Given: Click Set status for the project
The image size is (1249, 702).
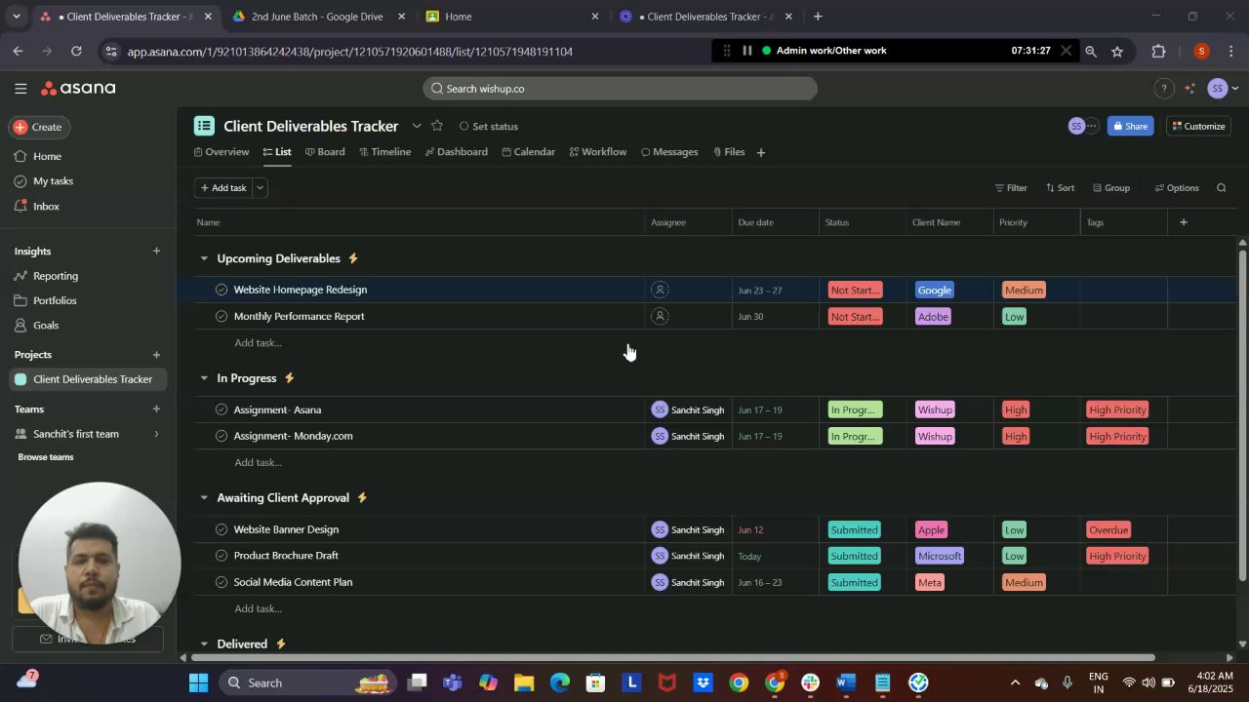Looking at the screenshot, I should (x=488, y=126).
